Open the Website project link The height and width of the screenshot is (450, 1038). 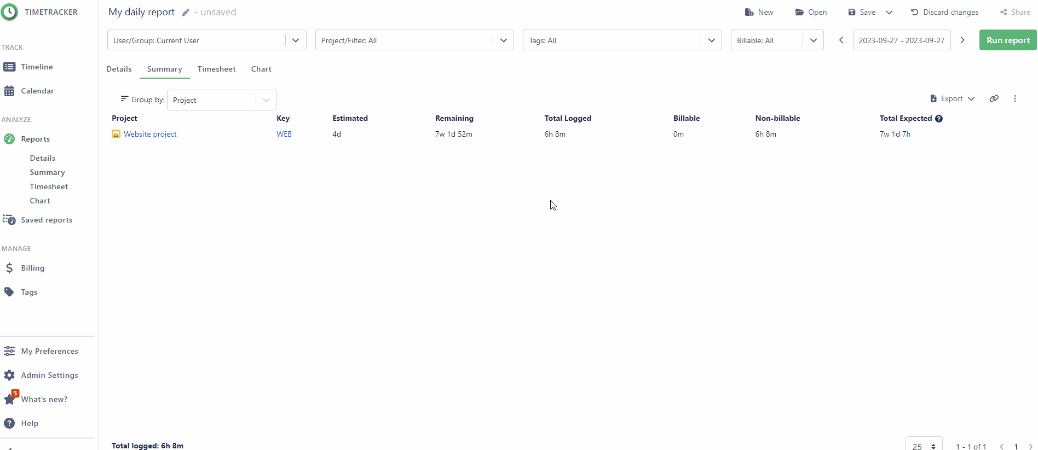(150, 134)
